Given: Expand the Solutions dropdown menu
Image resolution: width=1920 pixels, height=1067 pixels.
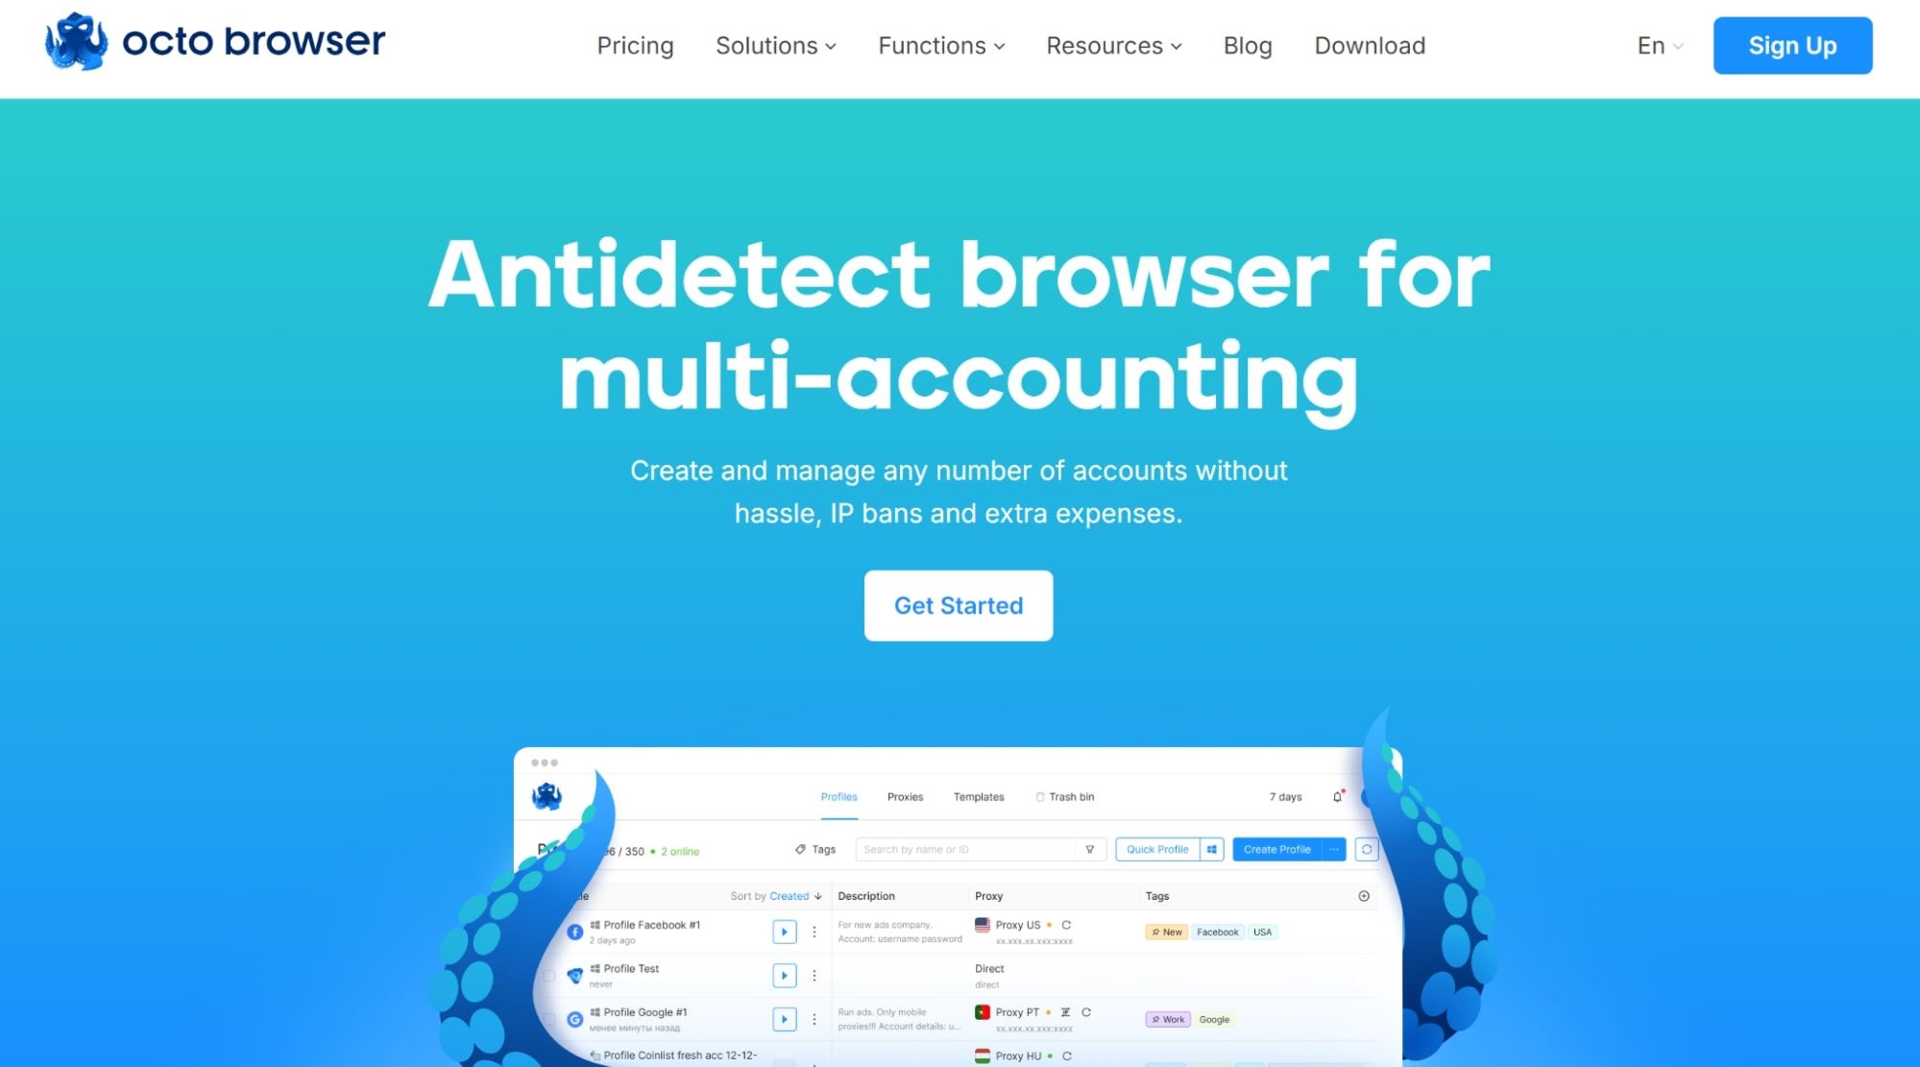Looking at the screenshot, I should coord(775,46).
